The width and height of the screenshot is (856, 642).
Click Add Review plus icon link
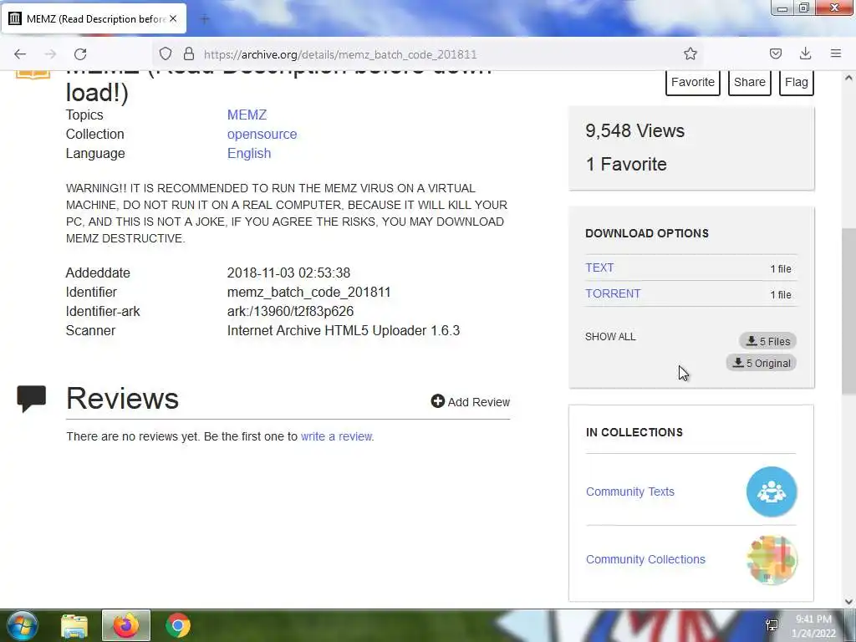click(x=471, y=402)
